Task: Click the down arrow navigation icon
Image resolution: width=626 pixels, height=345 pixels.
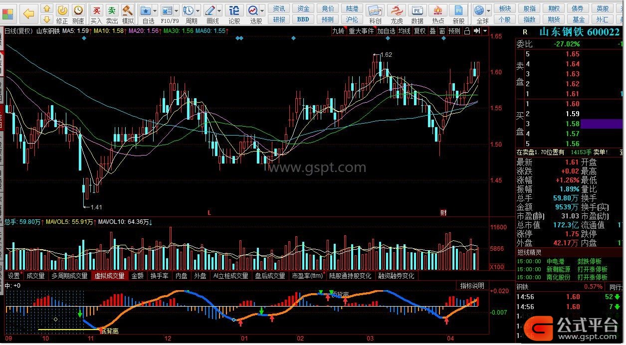Action: (47, 19)
